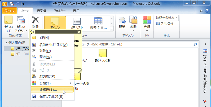This screenshot has height=107, width=211.
Task: Expand the view gallery more arrow
Action: pos(112,29)
